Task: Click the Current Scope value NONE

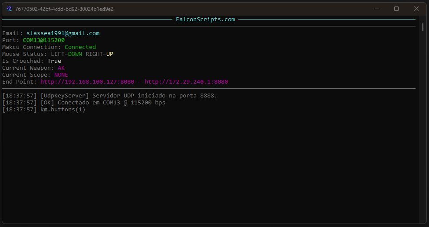Action: tap(61, 75)
